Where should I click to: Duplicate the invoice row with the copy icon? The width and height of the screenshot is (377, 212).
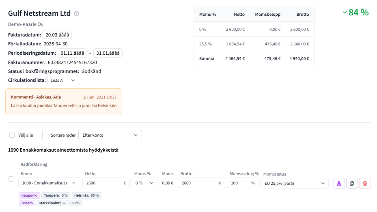[352, 183]
